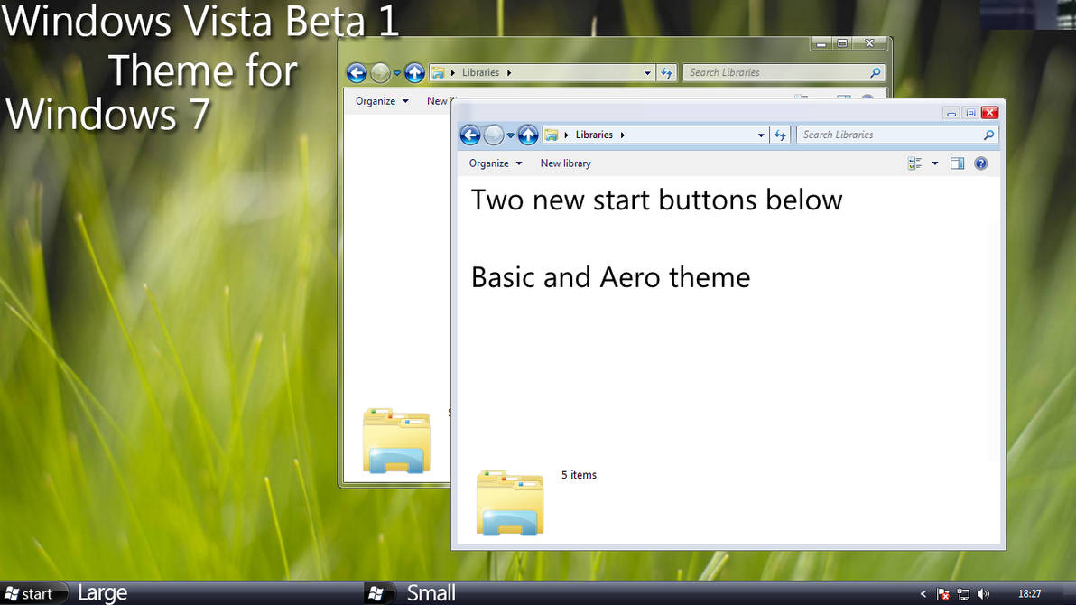The width and height of the screenshot is (1076, 605).
Task: Navigate back in the front Explorer window
Action: [470, 134]
